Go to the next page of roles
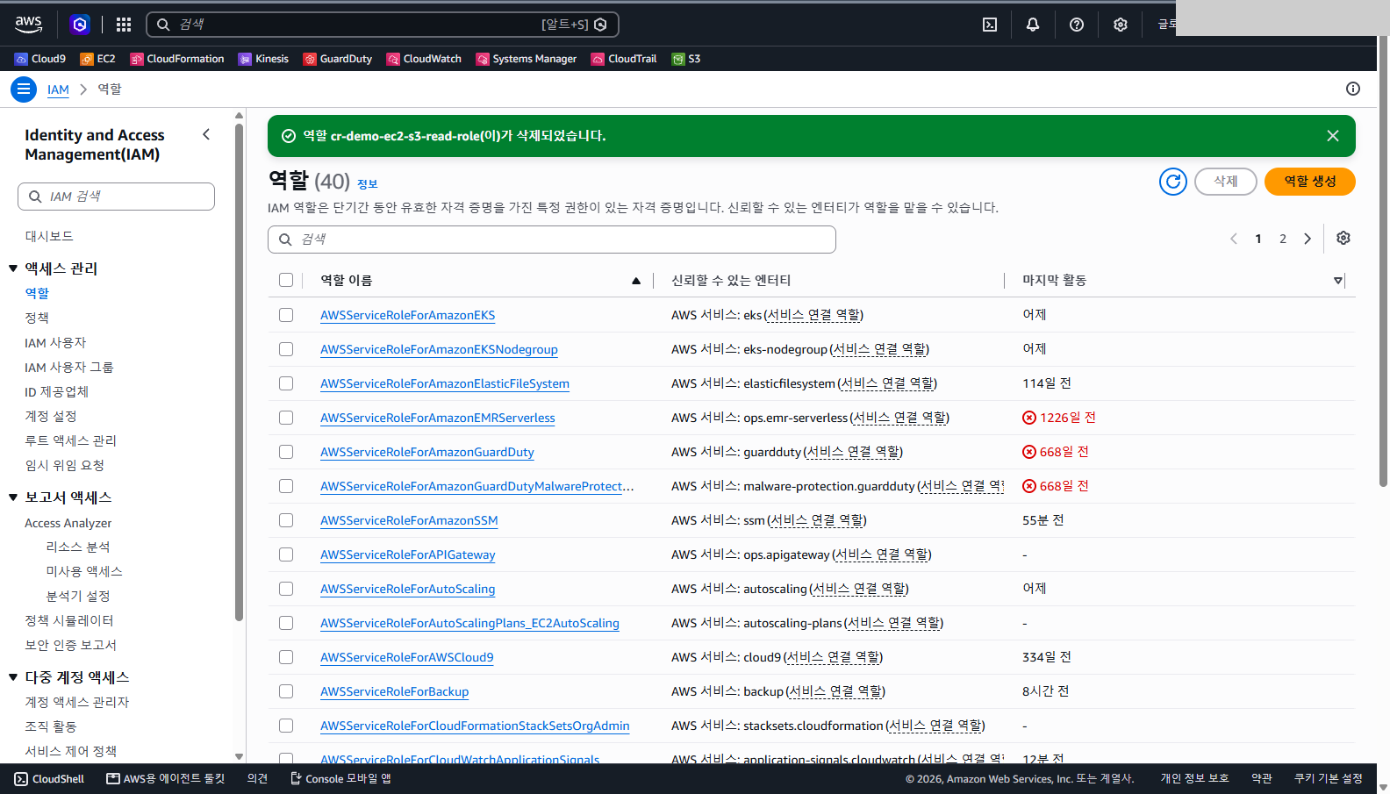Screen dimensions: 1390x794 [x=1308, y=239]
